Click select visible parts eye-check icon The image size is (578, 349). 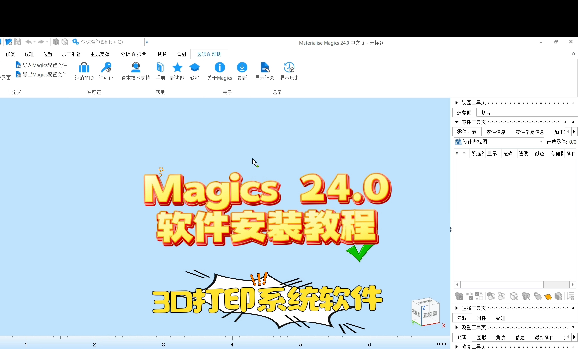469,296
